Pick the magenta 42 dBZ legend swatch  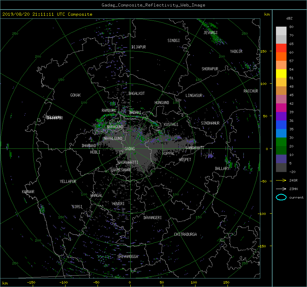coord(281,107)
